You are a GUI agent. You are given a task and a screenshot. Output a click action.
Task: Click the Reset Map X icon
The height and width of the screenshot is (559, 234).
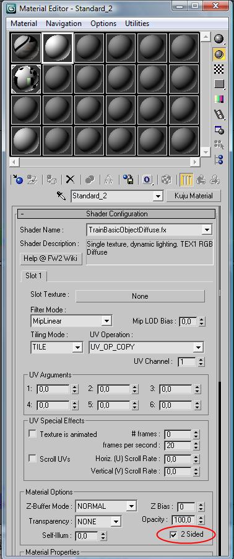click(71, 179)
